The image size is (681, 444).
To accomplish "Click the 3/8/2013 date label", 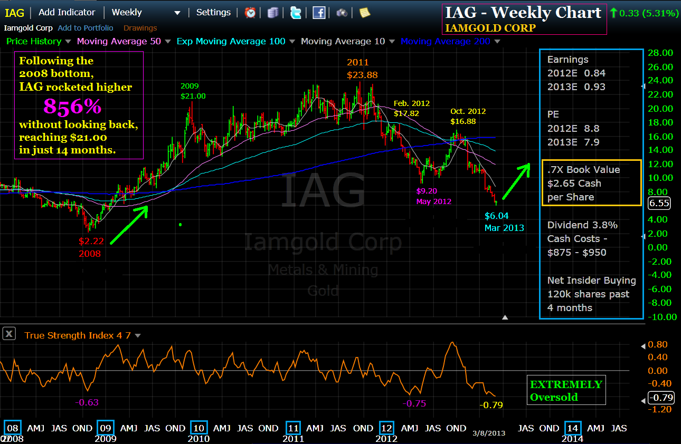I will pos(488,433).
